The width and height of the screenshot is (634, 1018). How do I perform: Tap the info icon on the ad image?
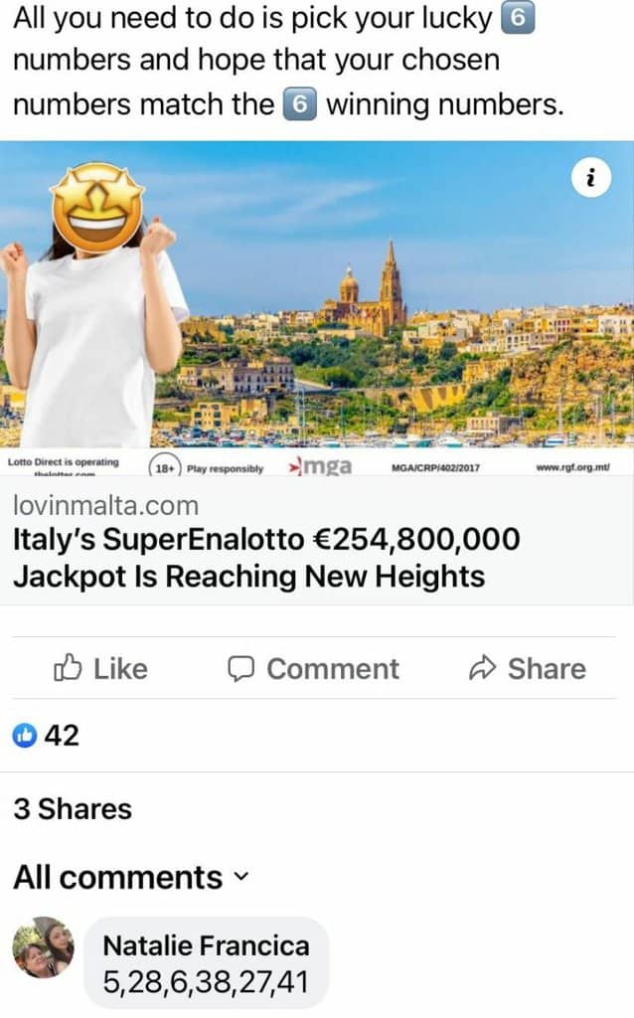[x=590, y=177]
